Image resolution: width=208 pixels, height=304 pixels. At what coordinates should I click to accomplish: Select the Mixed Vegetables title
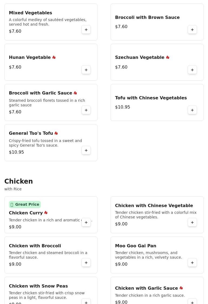(31, 13)
